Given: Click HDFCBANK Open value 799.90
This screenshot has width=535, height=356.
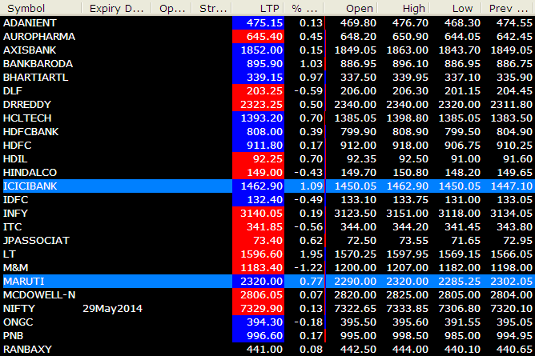Looking at the screenshot, I should (358, 132).
